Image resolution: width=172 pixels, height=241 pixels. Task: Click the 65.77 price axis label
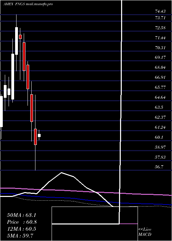[160, 87]
